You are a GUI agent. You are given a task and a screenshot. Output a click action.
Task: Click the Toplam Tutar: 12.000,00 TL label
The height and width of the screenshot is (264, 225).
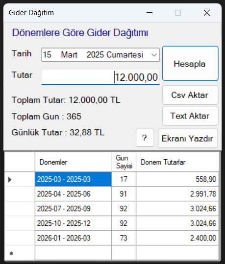[66, 100]
